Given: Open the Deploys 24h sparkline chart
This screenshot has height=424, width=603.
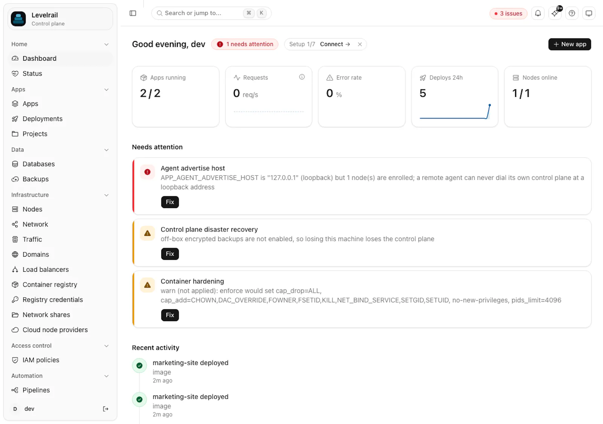Looking at the screenshot, I should point(455,112).
